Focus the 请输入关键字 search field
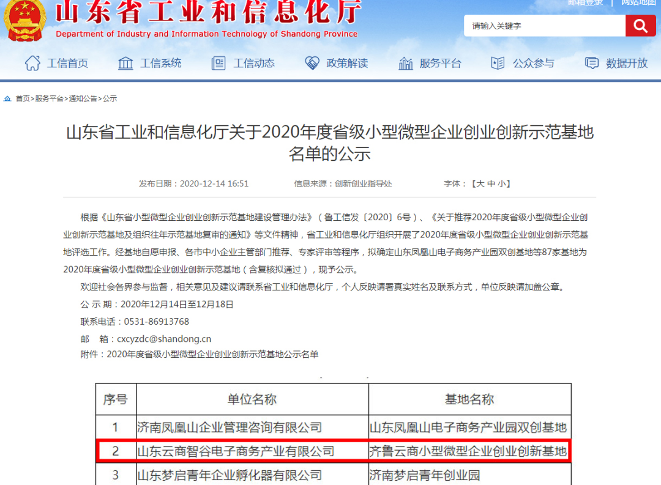This screenshot has height=485, width=661. [x=545, y=26]
